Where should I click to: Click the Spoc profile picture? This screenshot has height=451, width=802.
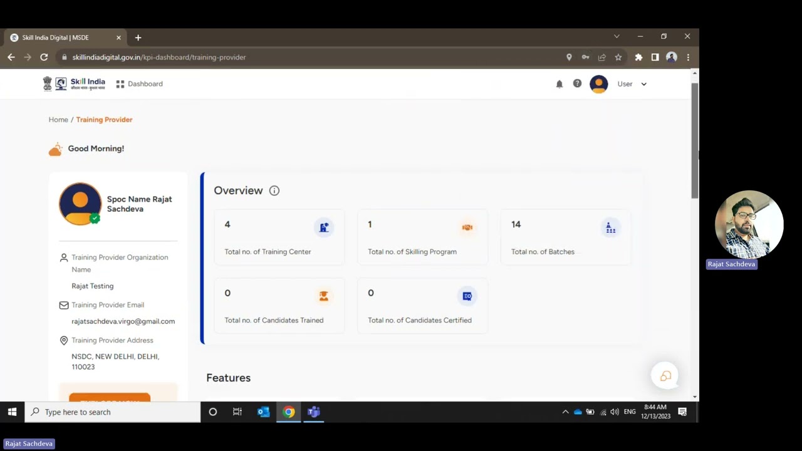[x=80, y=204]
